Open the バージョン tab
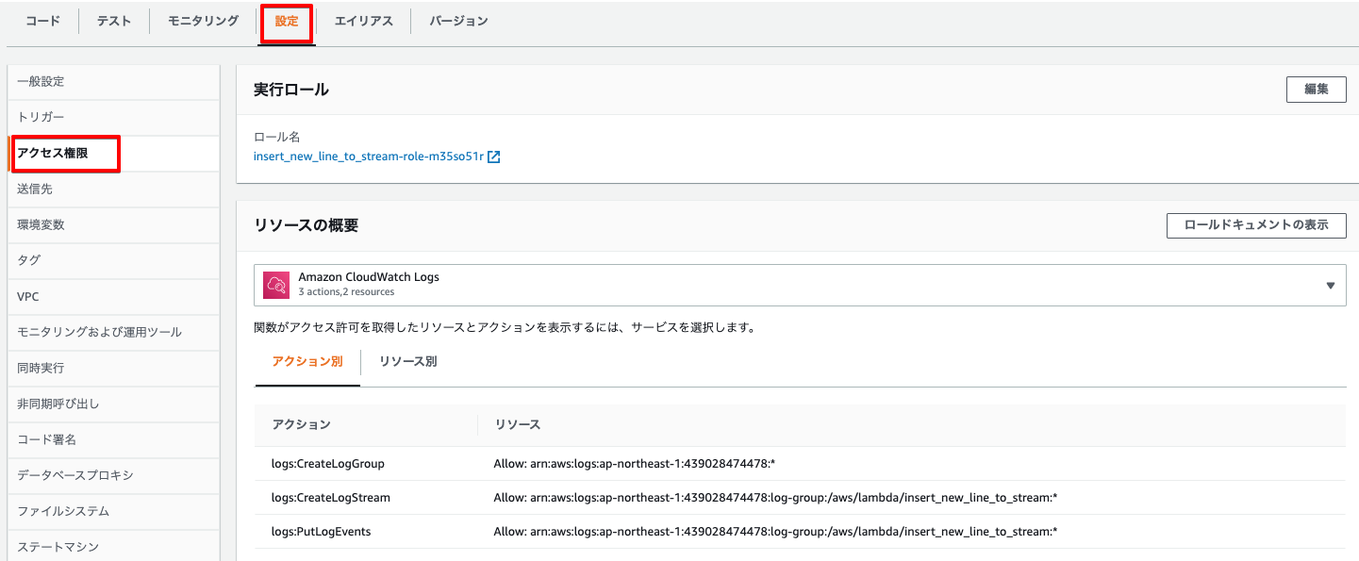Image resolution: width=1359 pixels, height=561 pixels. (457, 20)
